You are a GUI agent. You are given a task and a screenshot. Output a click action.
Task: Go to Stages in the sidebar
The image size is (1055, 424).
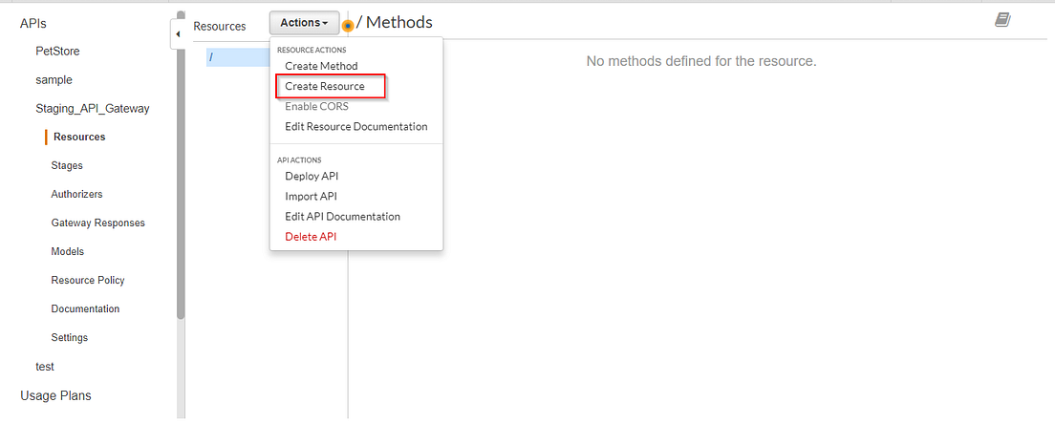point(67,165)
